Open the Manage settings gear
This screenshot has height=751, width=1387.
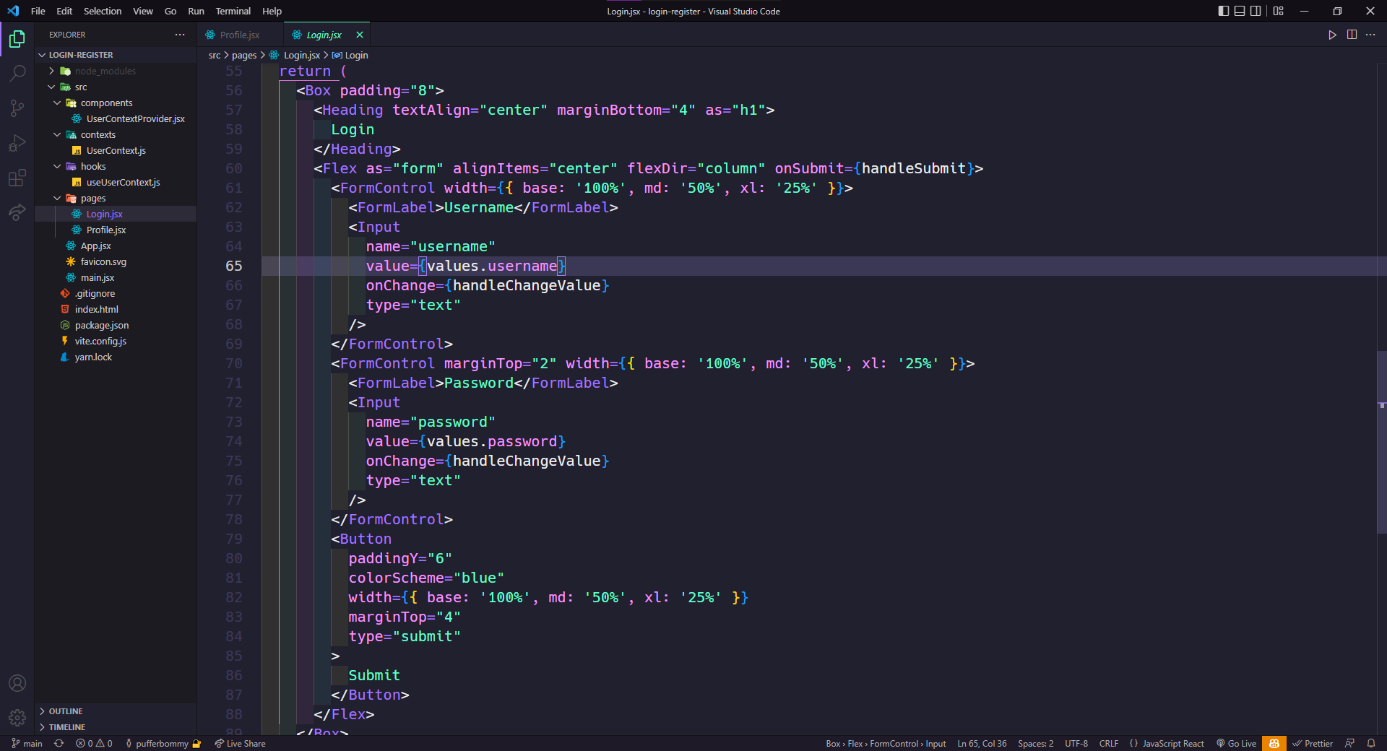17,718
